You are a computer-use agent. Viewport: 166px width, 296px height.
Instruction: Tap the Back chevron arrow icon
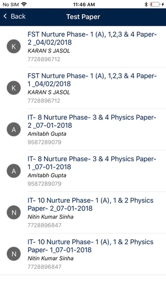pos(5,16)
